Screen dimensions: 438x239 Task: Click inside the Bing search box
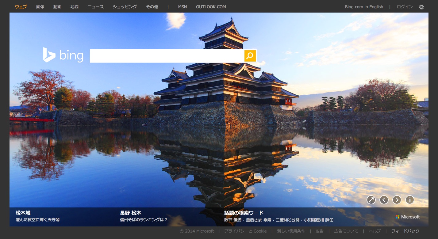tap(167, 56)
